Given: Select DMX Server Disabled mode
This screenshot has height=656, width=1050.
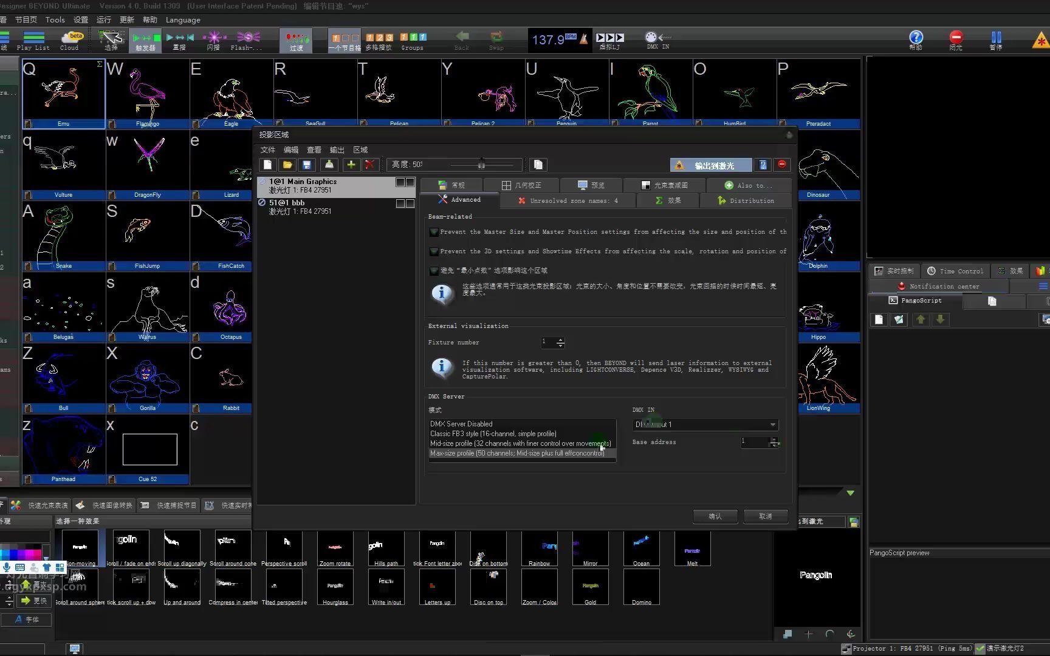Looking at the screenshot, I should pos(522,424).
